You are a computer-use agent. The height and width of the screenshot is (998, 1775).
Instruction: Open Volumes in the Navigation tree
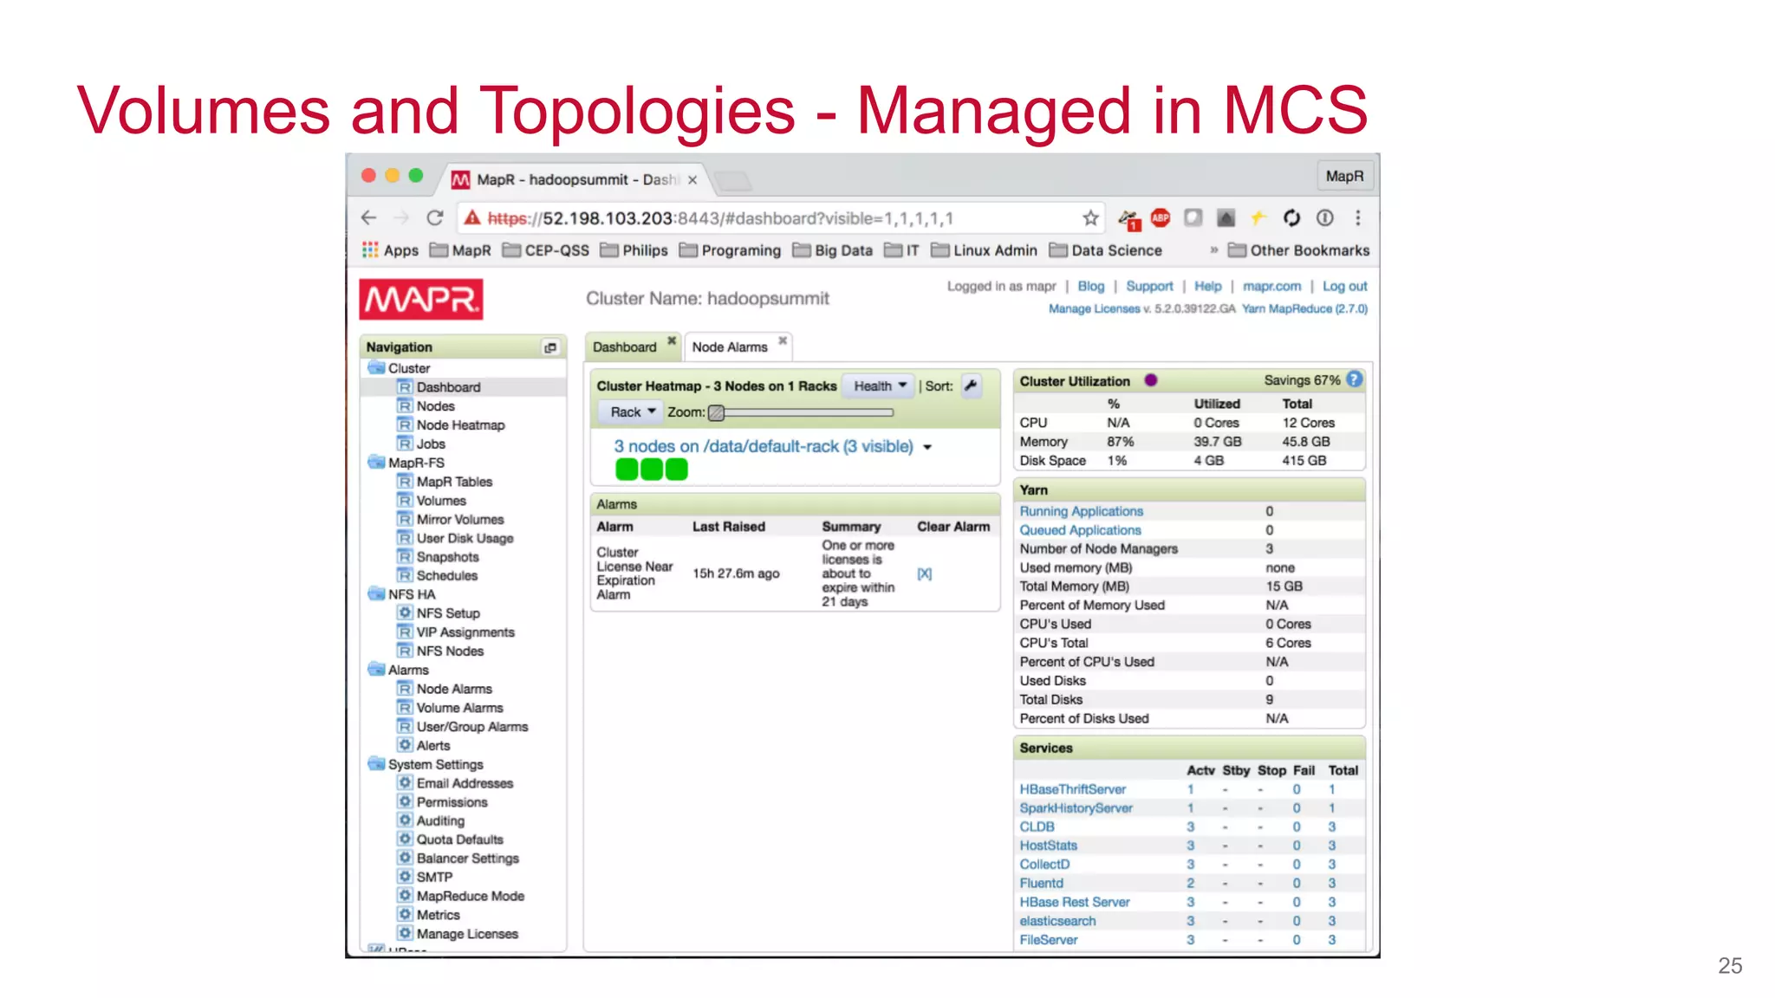click(440, 501)
